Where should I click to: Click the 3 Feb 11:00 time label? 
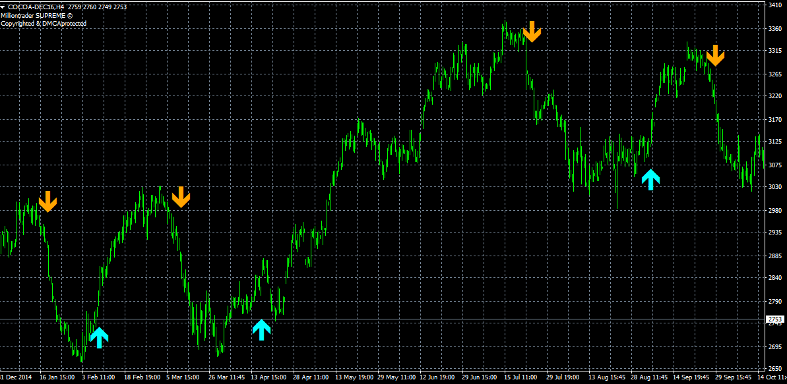coord(98,377)
